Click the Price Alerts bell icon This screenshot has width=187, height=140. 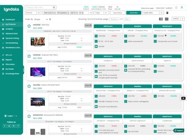click(x=3, y=64)
